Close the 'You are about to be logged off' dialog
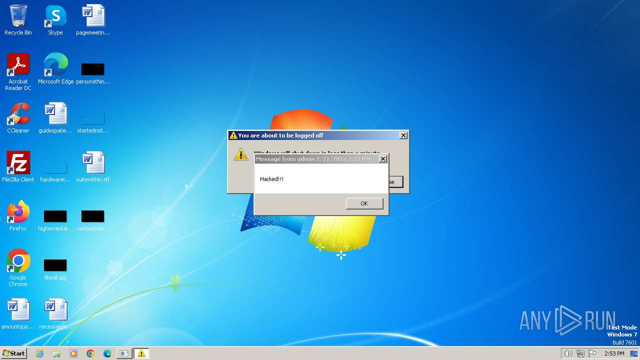640x360 pixels. pos(403,135)
